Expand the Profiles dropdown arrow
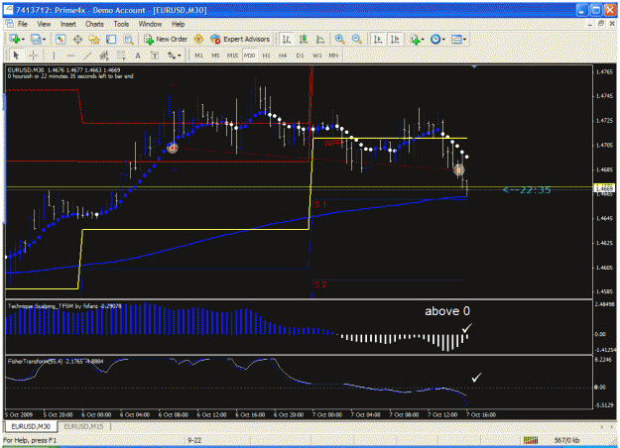Image resolution: width=620 pixels, height=448 pixels. 45,40
